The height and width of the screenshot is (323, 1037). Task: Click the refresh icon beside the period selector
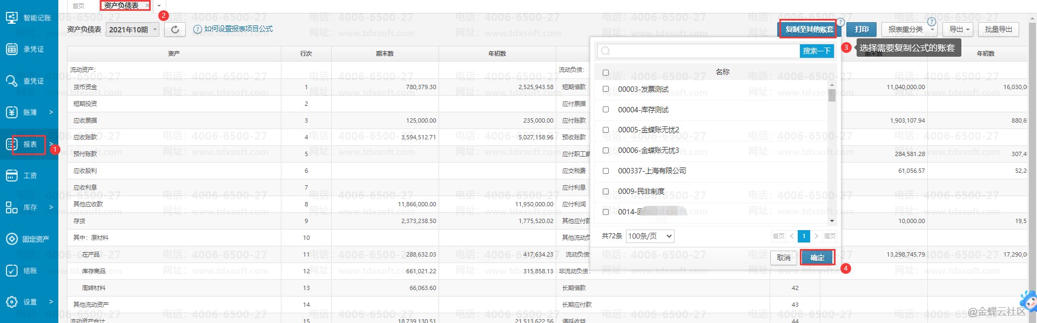click(x=175, y=30)
